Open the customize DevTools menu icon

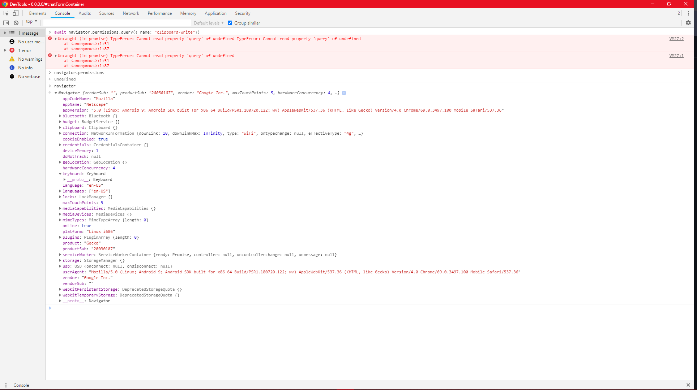(689, 13)
